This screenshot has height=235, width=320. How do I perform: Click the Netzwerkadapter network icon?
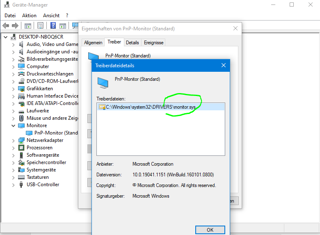[21, 140]
